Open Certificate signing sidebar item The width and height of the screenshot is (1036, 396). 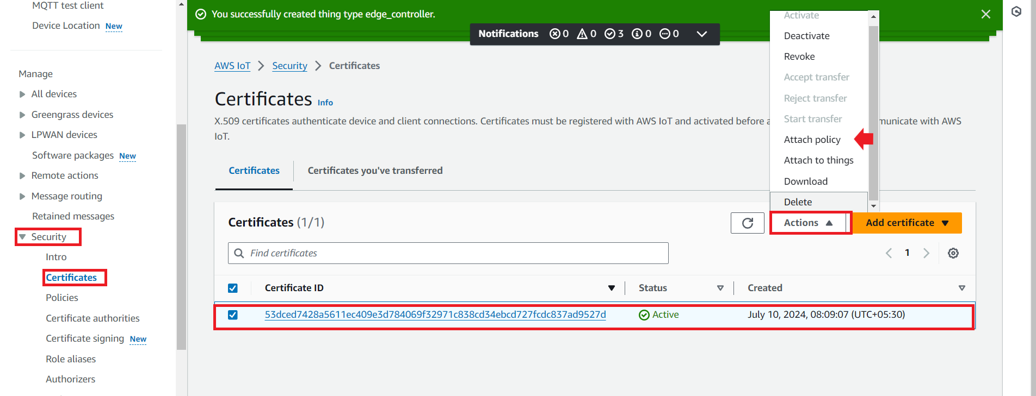(x=85, y=338)
